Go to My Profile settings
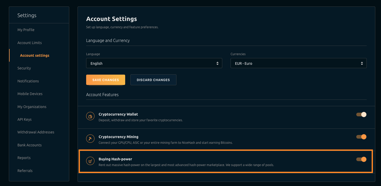Viewport: 381px width, 186px height. (26, 30)
